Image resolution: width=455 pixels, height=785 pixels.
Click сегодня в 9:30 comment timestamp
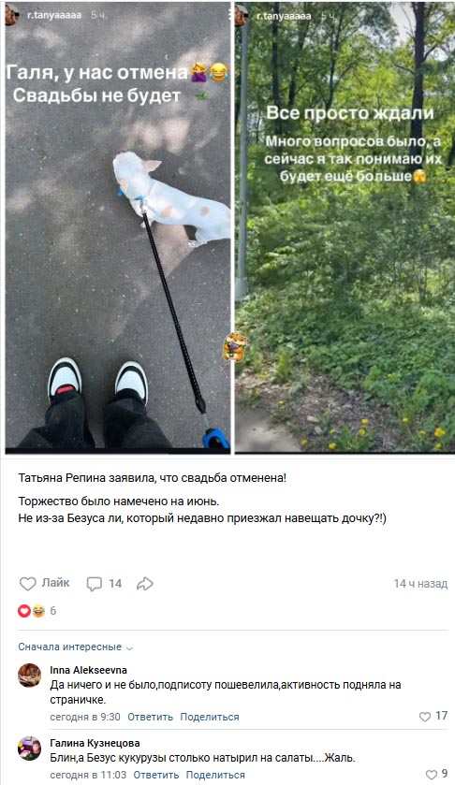[85, 717]
